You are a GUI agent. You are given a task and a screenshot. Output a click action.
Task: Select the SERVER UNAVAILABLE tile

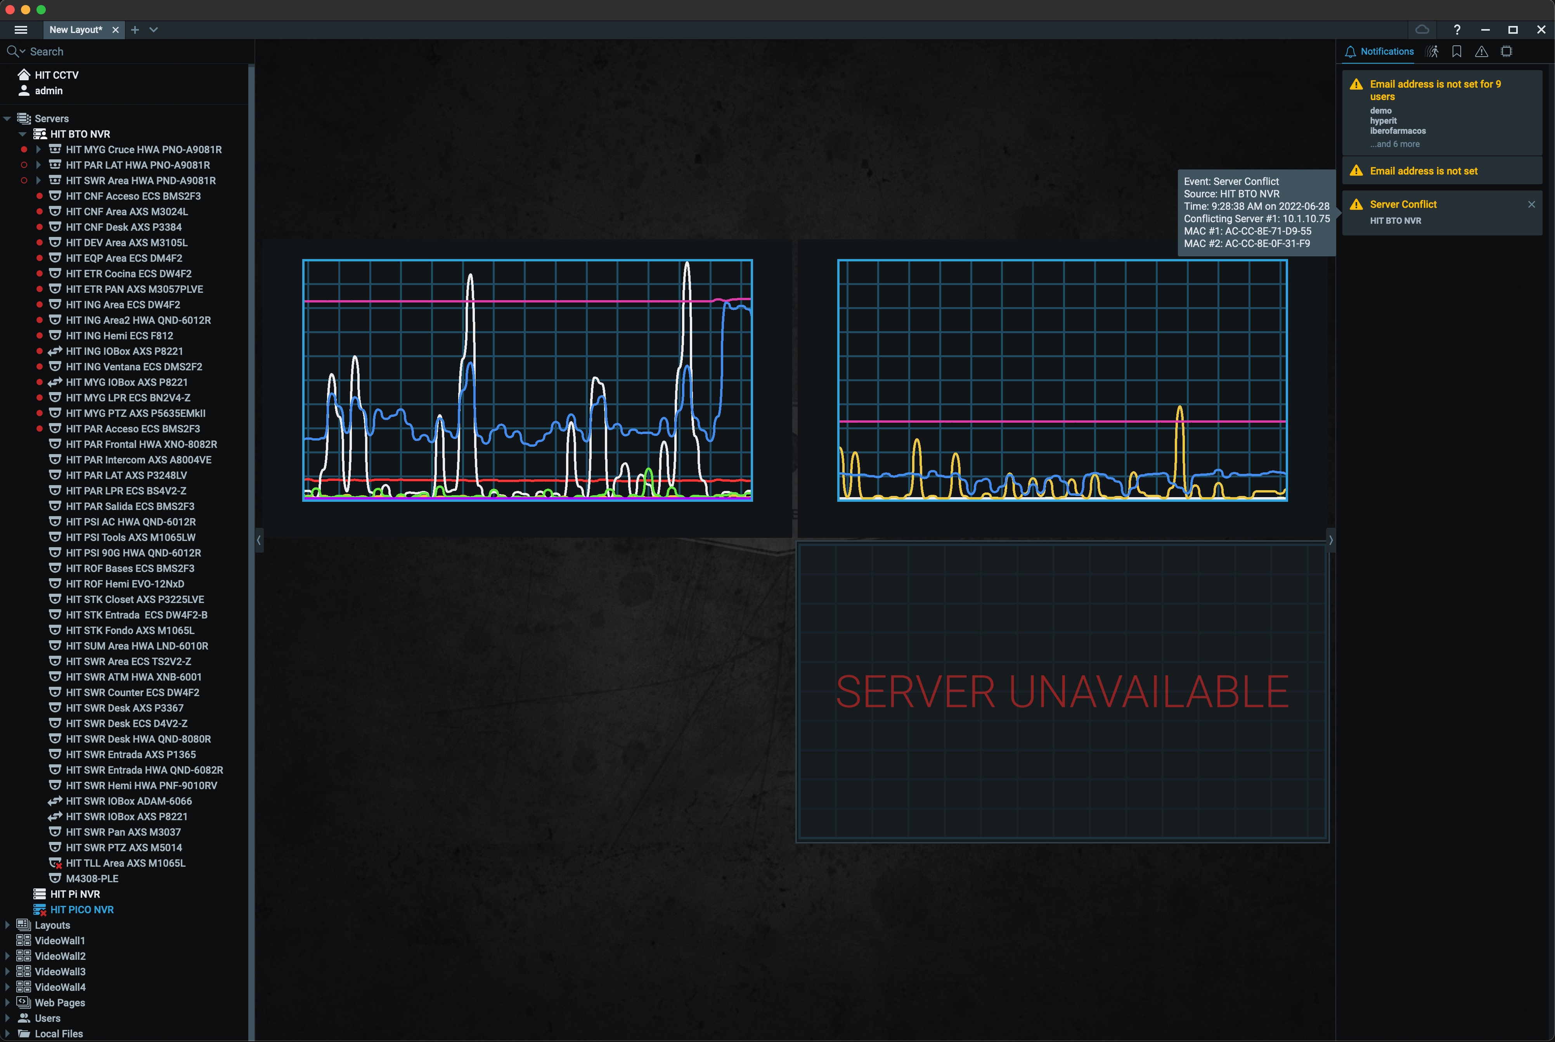[1062, 693]
